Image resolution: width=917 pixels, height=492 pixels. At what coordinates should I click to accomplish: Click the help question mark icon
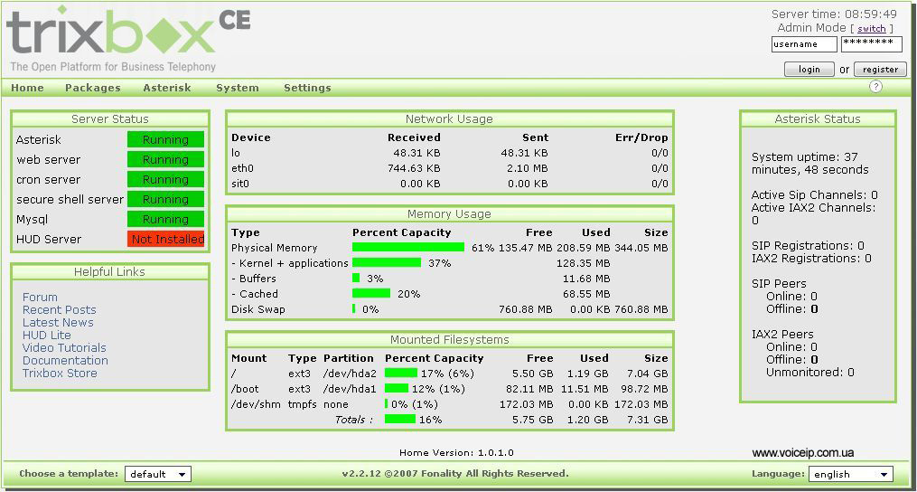pyautogui.click(x=875, y=87)
